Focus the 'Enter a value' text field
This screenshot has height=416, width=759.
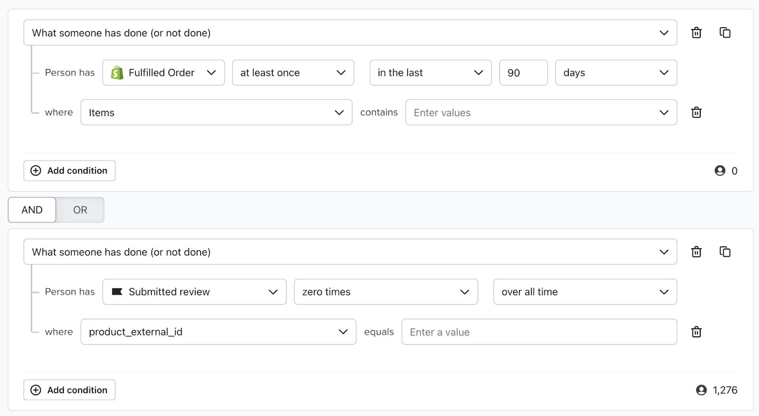click(539, 332)
